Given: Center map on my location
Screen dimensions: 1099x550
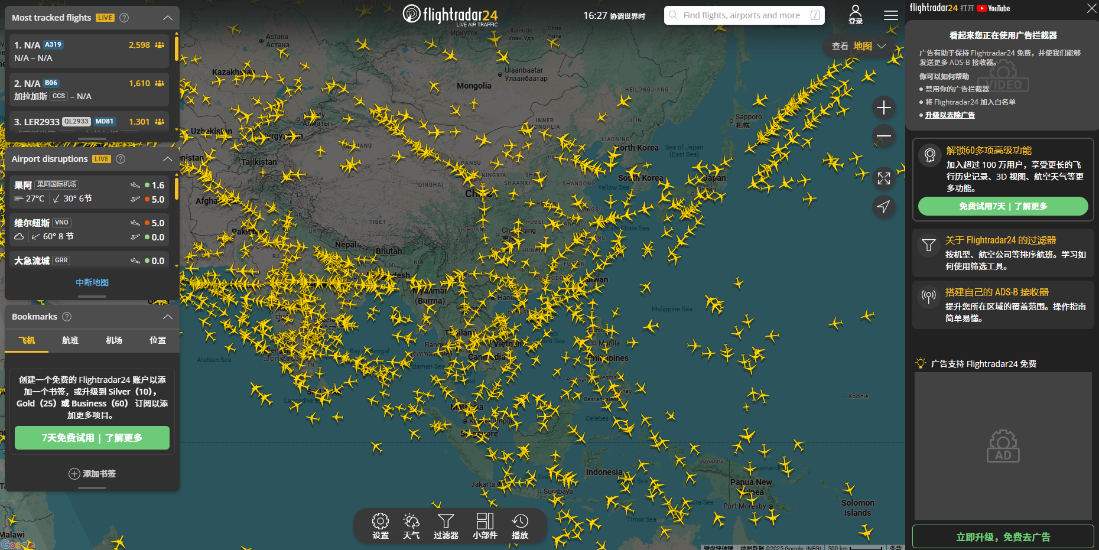Looking at the screenshot, I should [884, 207].
